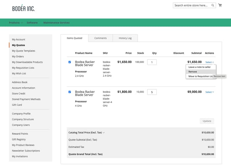Open Company Structure in sidebar
This screenshot has height=166, width=231.
point(23,119)
